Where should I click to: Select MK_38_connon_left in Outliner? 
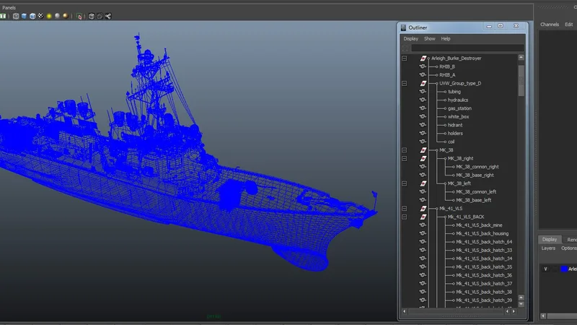coord(476,192)
